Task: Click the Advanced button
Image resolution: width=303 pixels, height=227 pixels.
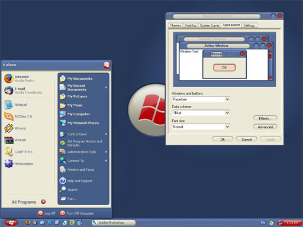Action: (265, 127)
